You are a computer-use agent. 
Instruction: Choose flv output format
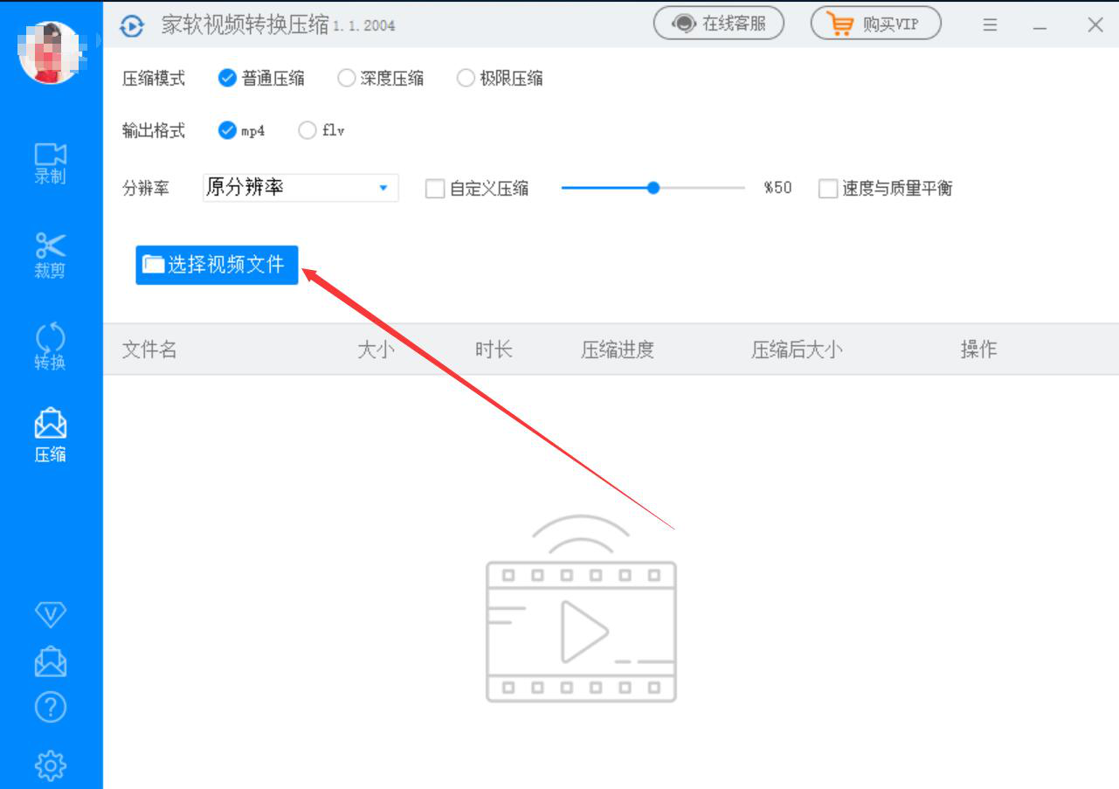point(321,131)
